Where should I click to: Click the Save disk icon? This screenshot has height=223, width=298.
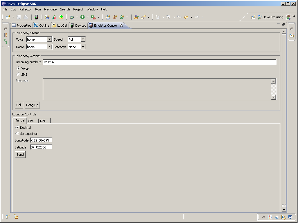19,17
